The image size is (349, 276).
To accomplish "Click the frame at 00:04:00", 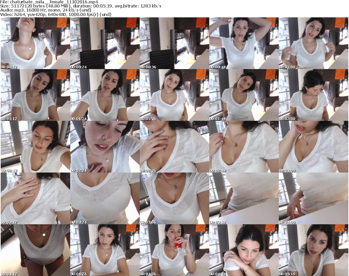I will click(x=314, y=198).
